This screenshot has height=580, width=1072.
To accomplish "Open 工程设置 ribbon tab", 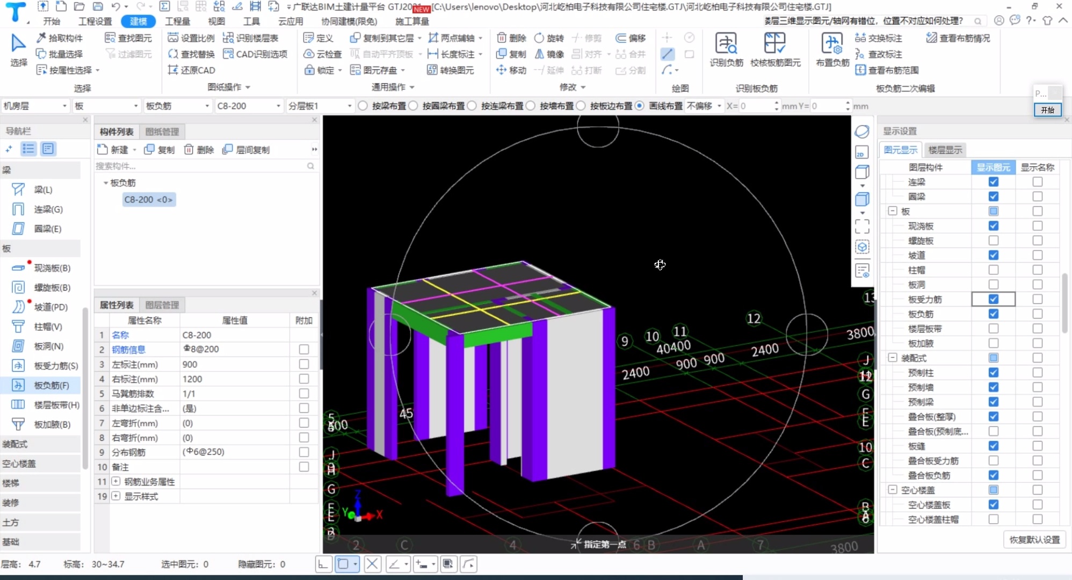I will tap(95, 21).
